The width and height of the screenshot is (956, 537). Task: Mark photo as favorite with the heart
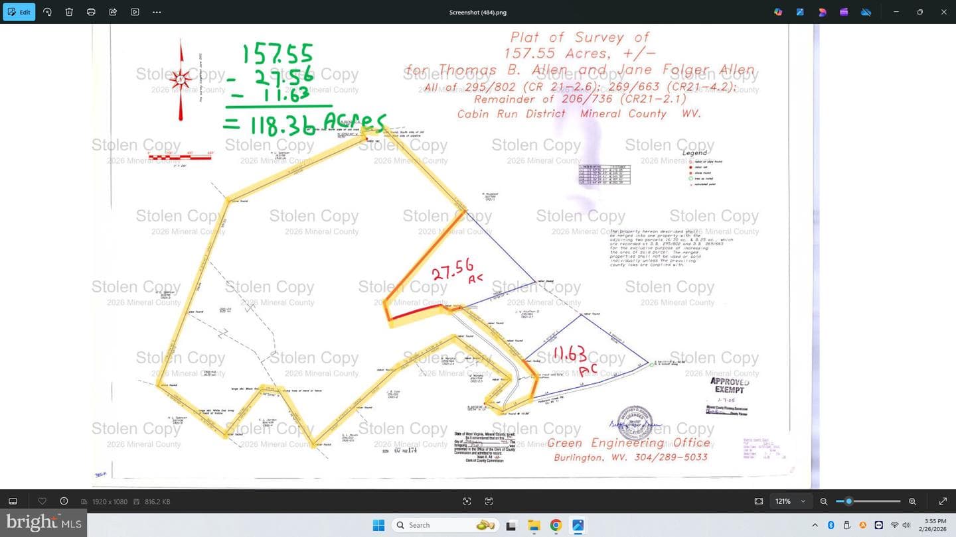(x=42, y=501)
